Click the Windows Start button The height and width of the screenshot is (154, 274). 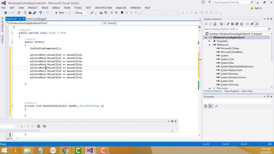(x=4, y=150)
